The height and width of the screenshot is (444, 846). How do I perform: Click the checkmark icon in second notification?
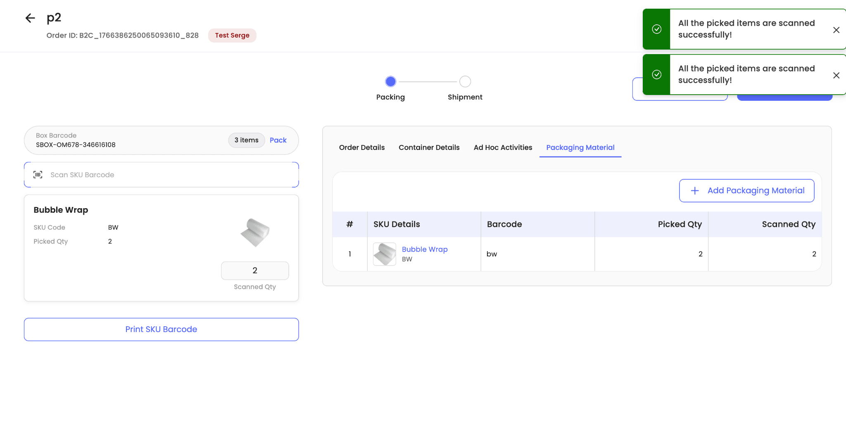tap(656, 74)
